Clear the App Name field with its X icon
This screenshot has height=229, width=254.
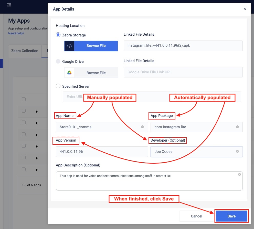[142, 127]
